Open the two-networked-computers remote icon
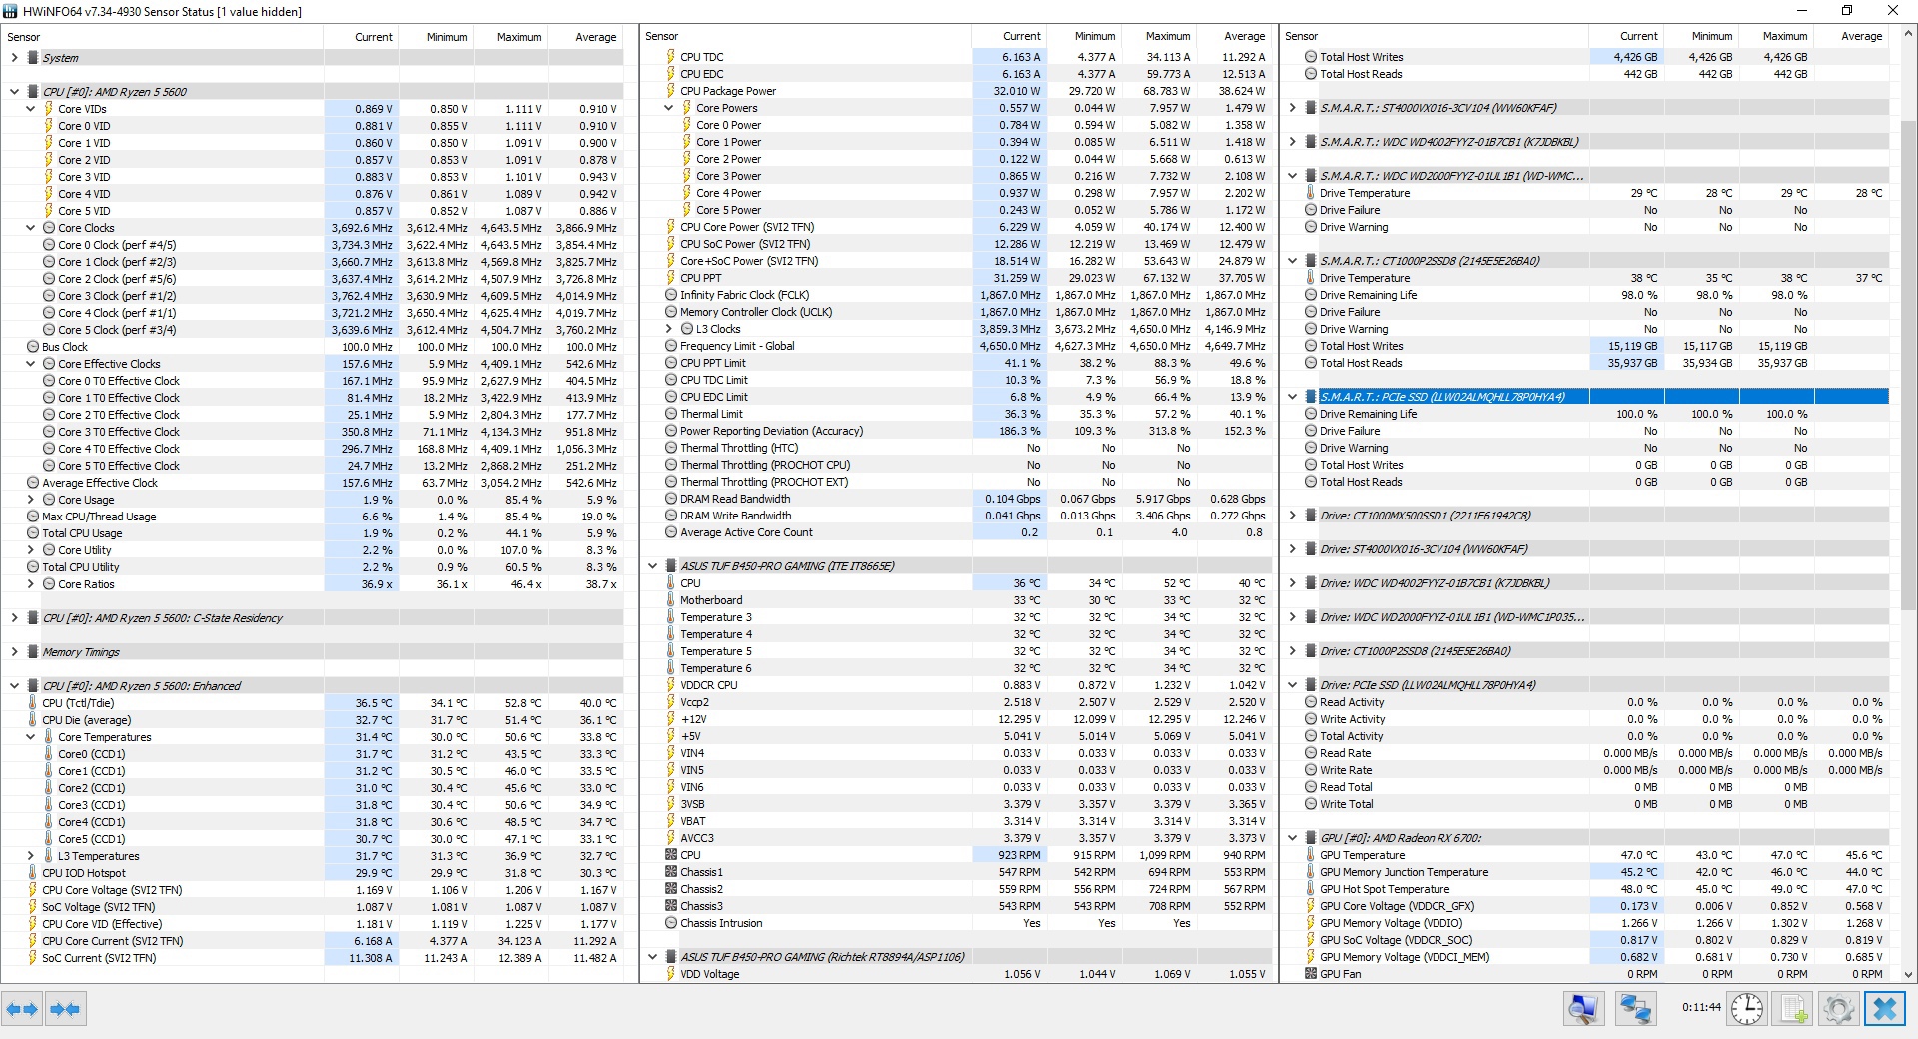The image size is (1918, 1039). [1635, 1009]
